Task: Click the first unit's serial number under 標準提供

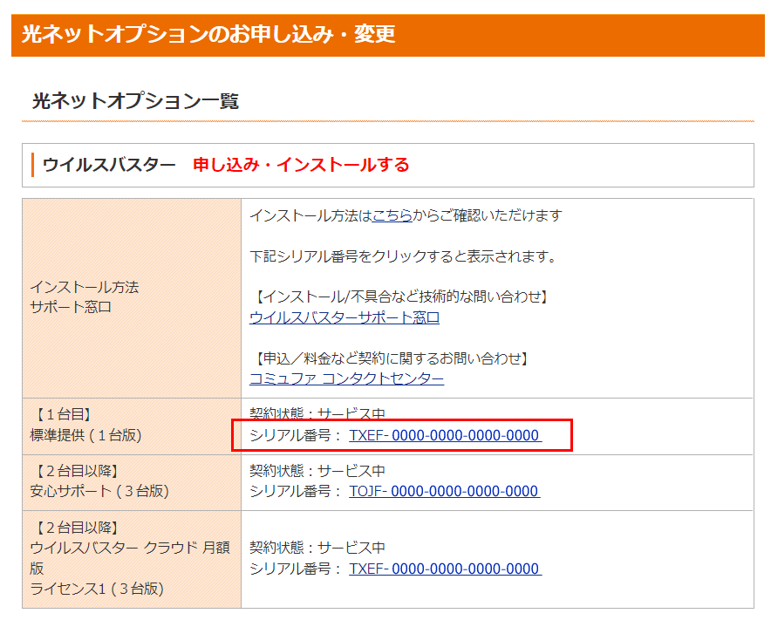Action: (x=445, y=435)
